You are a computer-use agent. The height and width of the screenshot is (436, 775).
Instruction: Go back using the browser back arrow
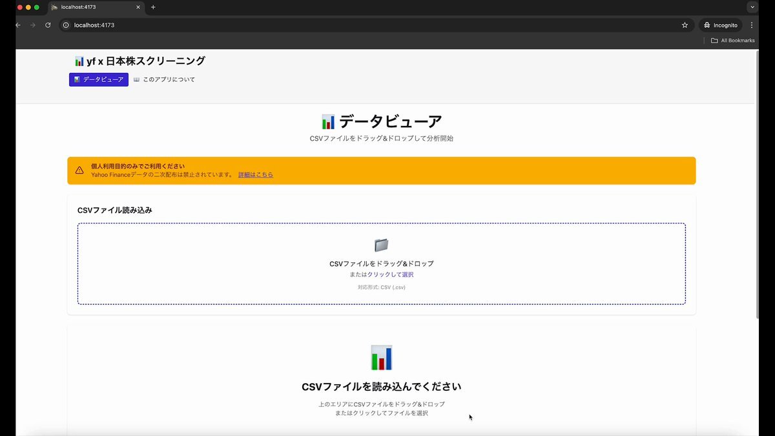pyautogui.click(x=17, y=25)
